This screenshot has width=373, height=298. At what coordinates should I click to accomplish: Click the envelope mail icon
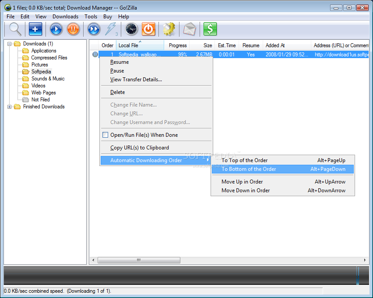click(190, 29)
